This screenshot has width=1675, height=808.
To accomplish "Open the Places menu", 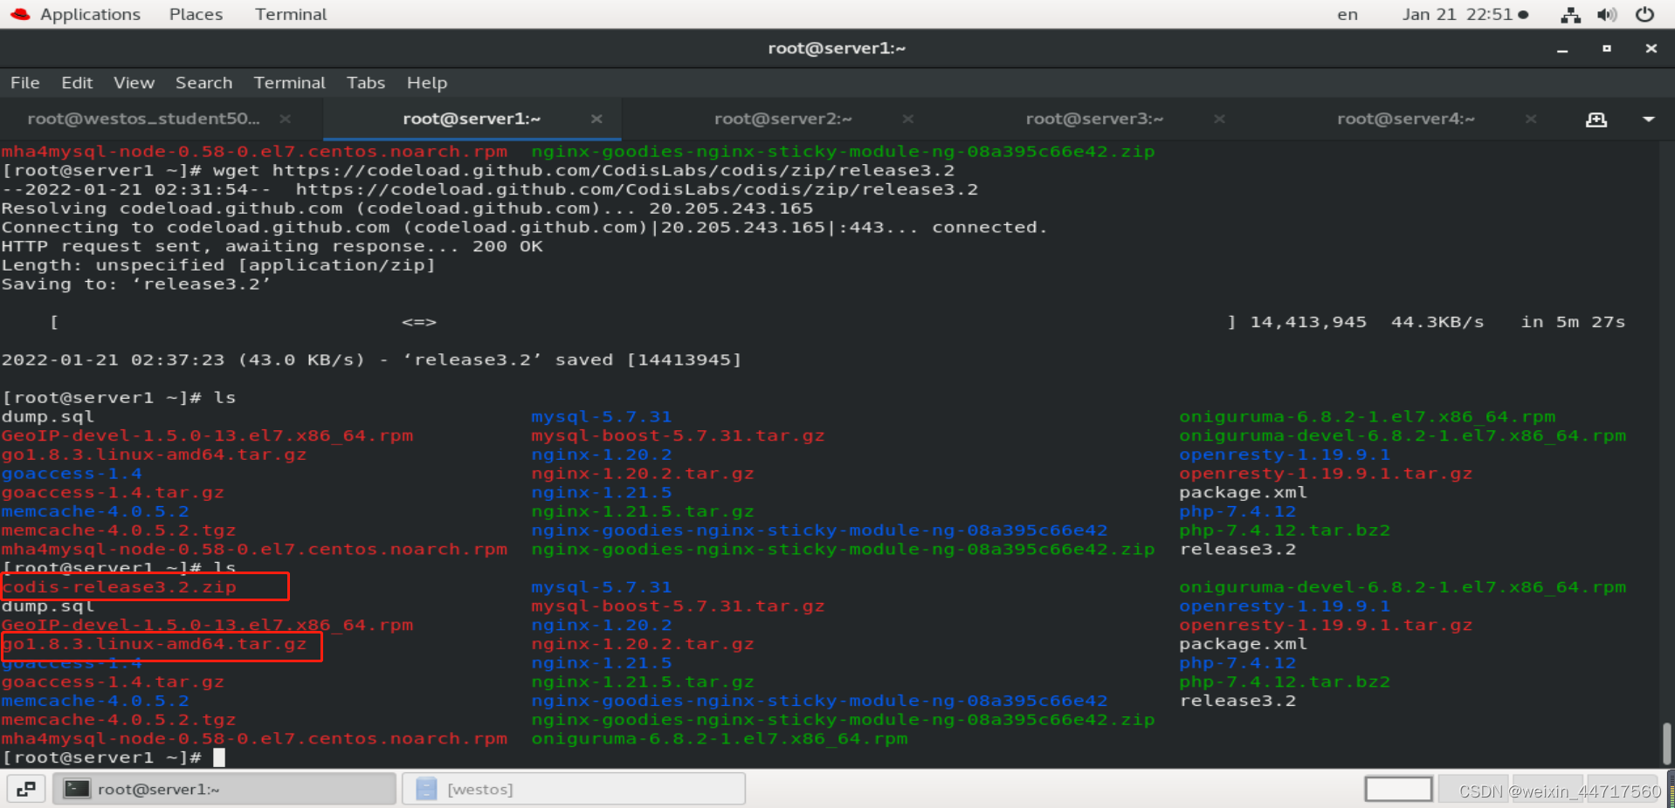I will 196,15.
